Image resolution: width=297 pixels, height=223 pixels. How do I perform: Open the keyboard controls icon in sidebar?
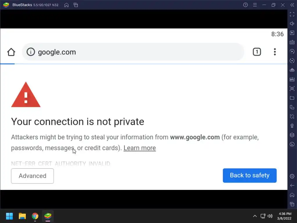click(292, 42)
